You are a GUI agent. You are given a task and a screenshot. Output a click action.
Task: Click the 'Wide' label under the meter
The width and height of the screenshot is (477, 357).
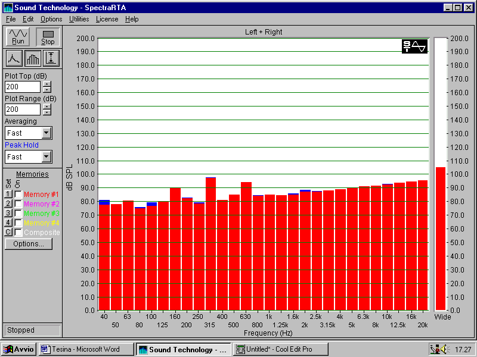pos(442,317)
